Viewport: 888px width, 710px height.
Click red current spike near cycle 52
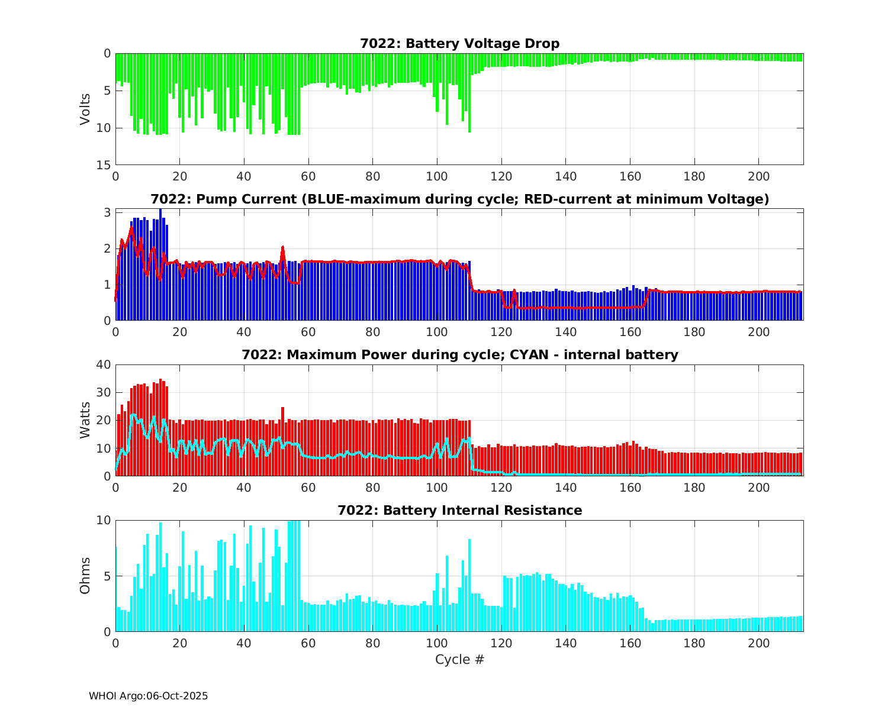283,247
